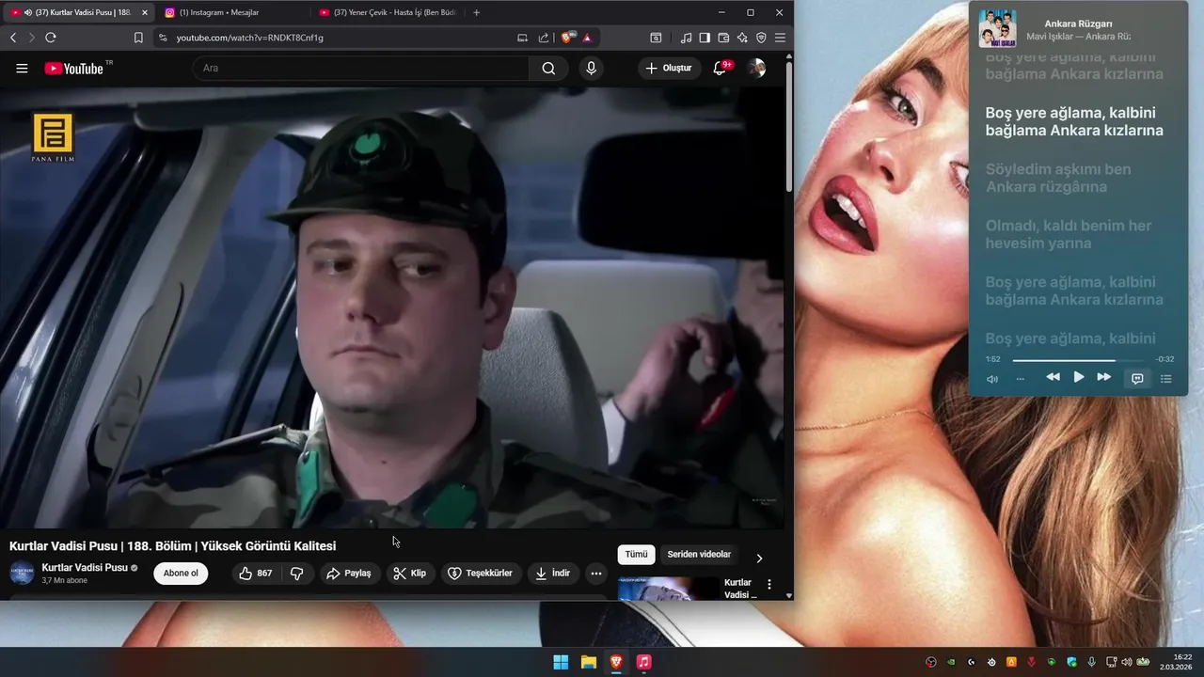Click the Klip button
1204x677 pixels.
click(410, 573)
